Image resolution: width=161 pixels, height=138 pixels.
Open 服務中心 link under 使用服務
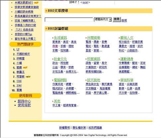(x=24, y=101)
